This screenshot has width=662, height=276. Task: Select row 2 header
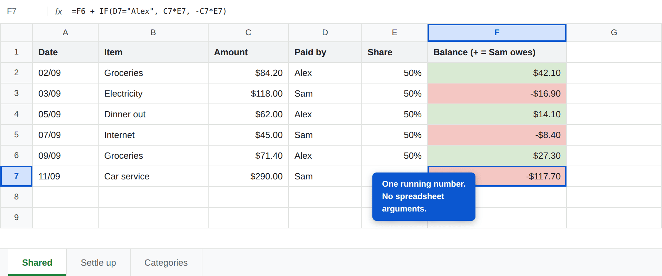click(16, 73)
